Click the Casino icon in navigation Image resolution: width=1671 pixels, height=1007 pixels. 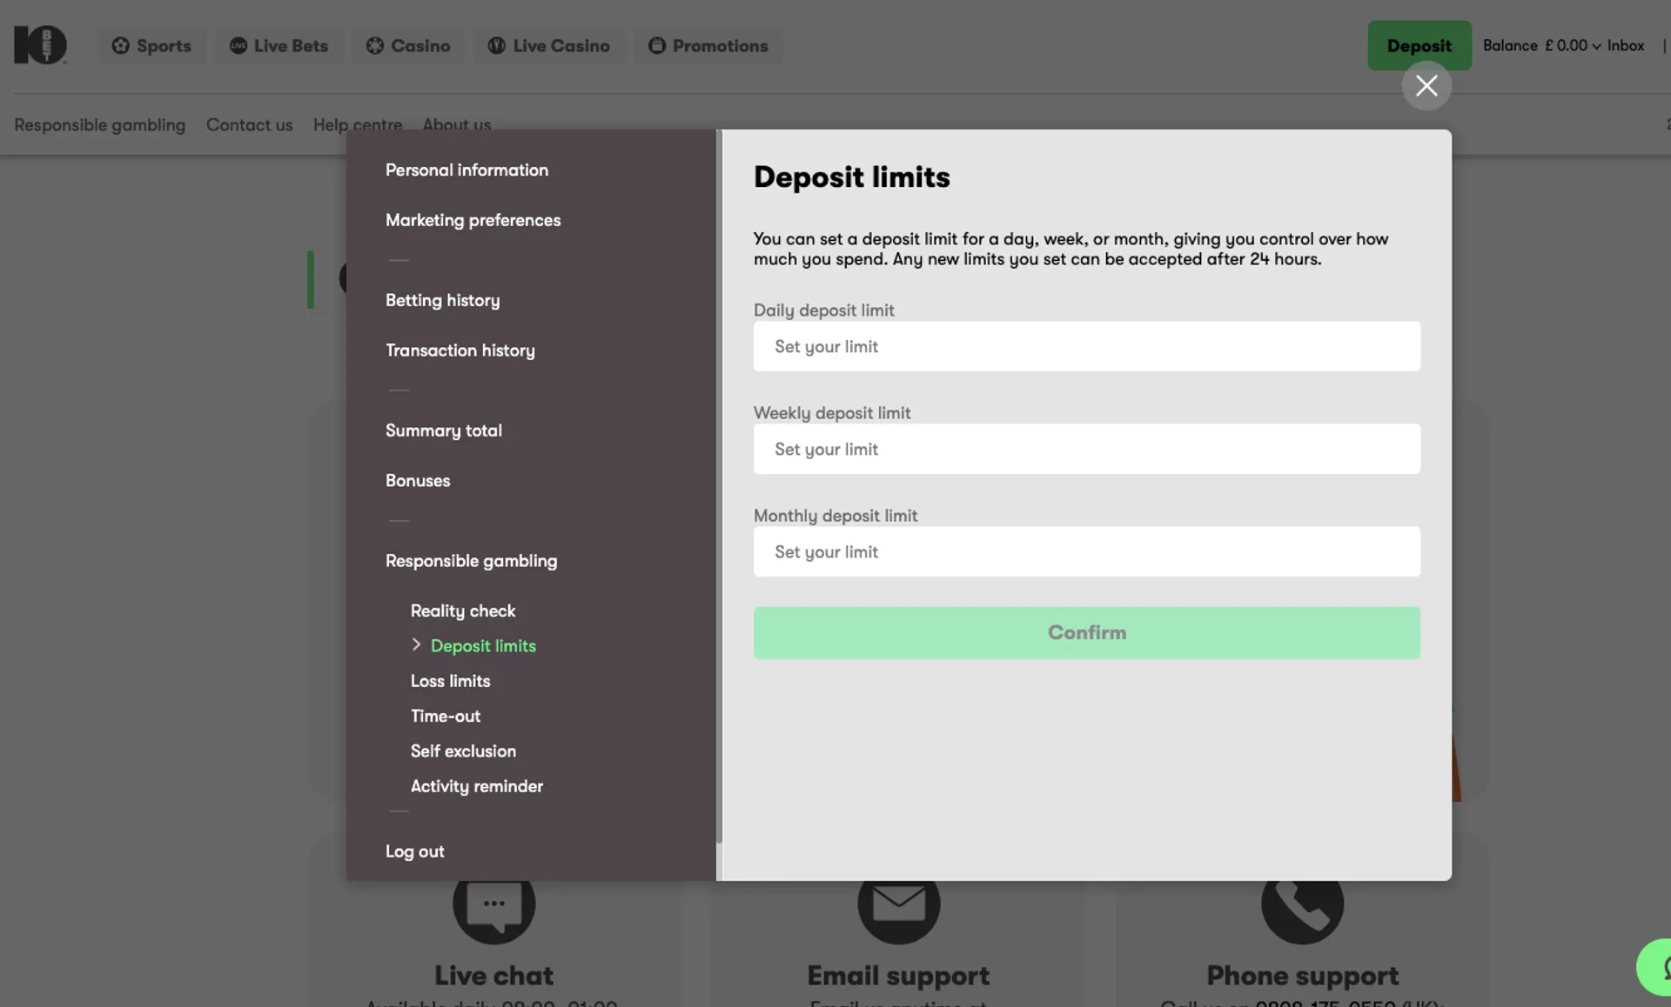[375, 45]
